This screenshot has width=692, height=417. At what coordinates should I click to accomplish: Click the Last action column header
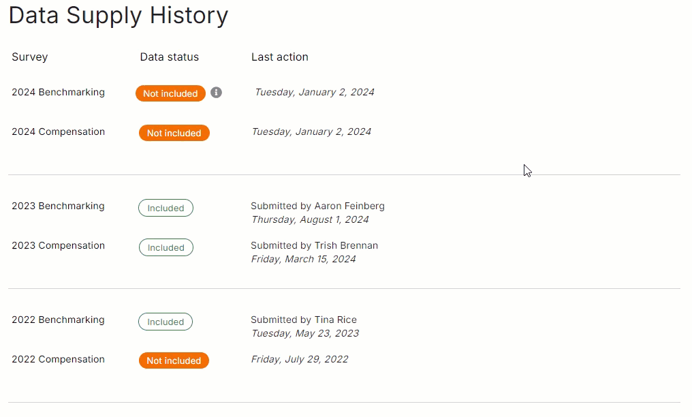pyautogui.click(x=280, y=57)
